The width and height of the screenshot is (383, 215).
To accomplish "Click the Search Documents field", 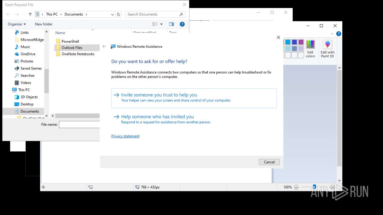I will tap(155, 14).
